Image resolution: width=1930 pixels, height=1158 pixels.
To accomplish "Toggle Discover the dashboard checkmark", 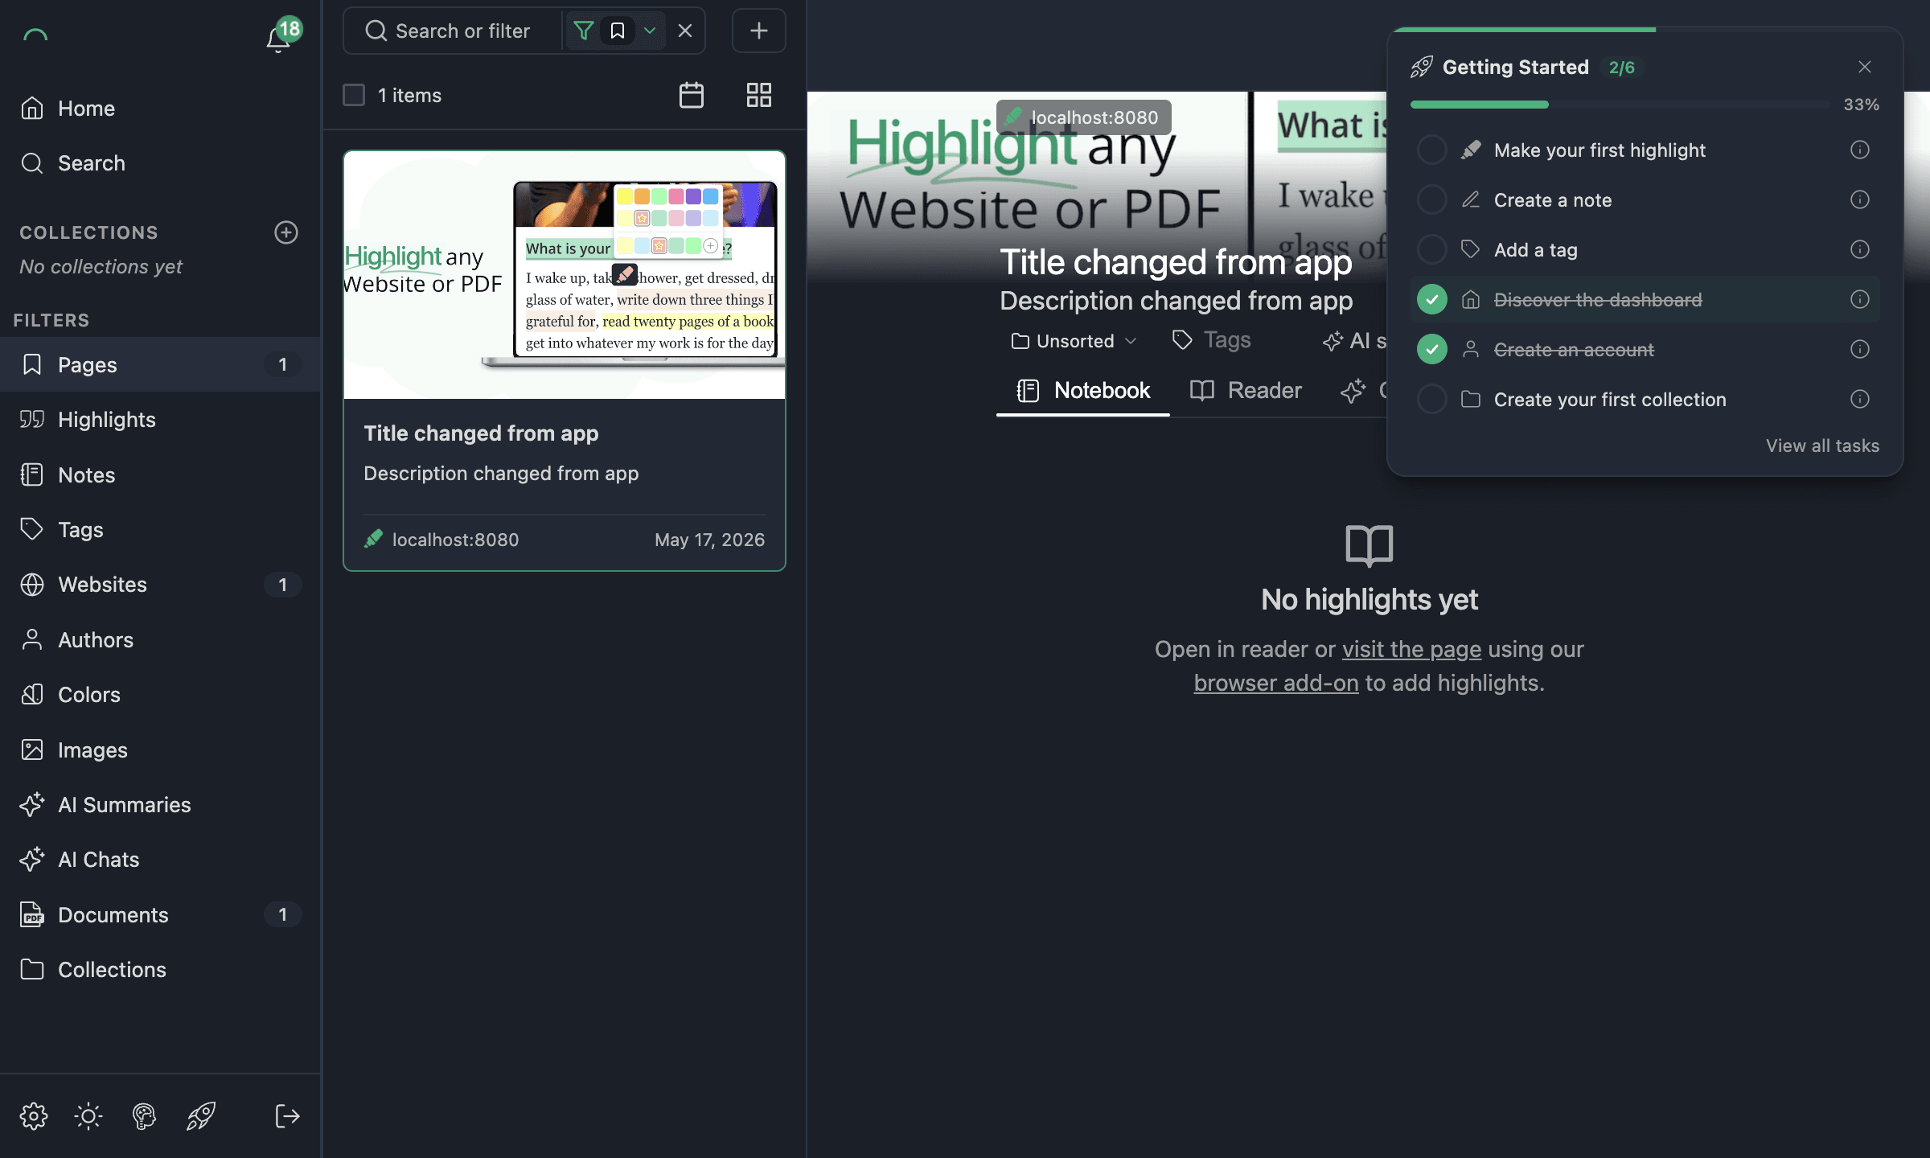I will 1431,299.
